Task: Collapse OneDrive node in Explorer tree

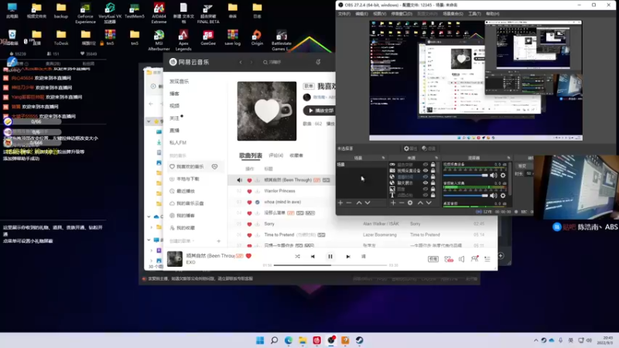Action: coord(149,217)
